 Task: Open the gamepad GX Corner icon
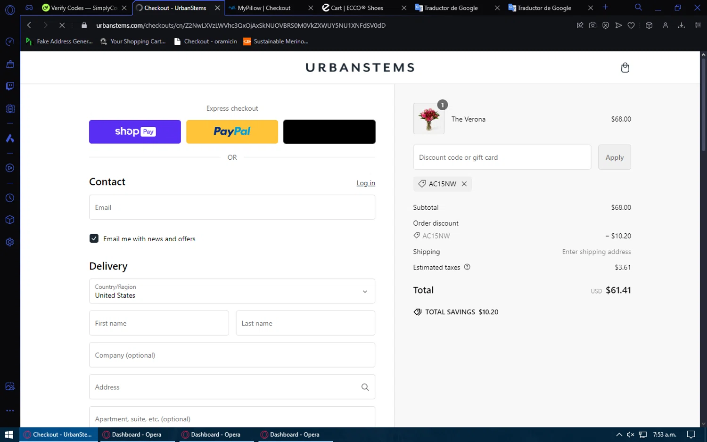(29, 8)
